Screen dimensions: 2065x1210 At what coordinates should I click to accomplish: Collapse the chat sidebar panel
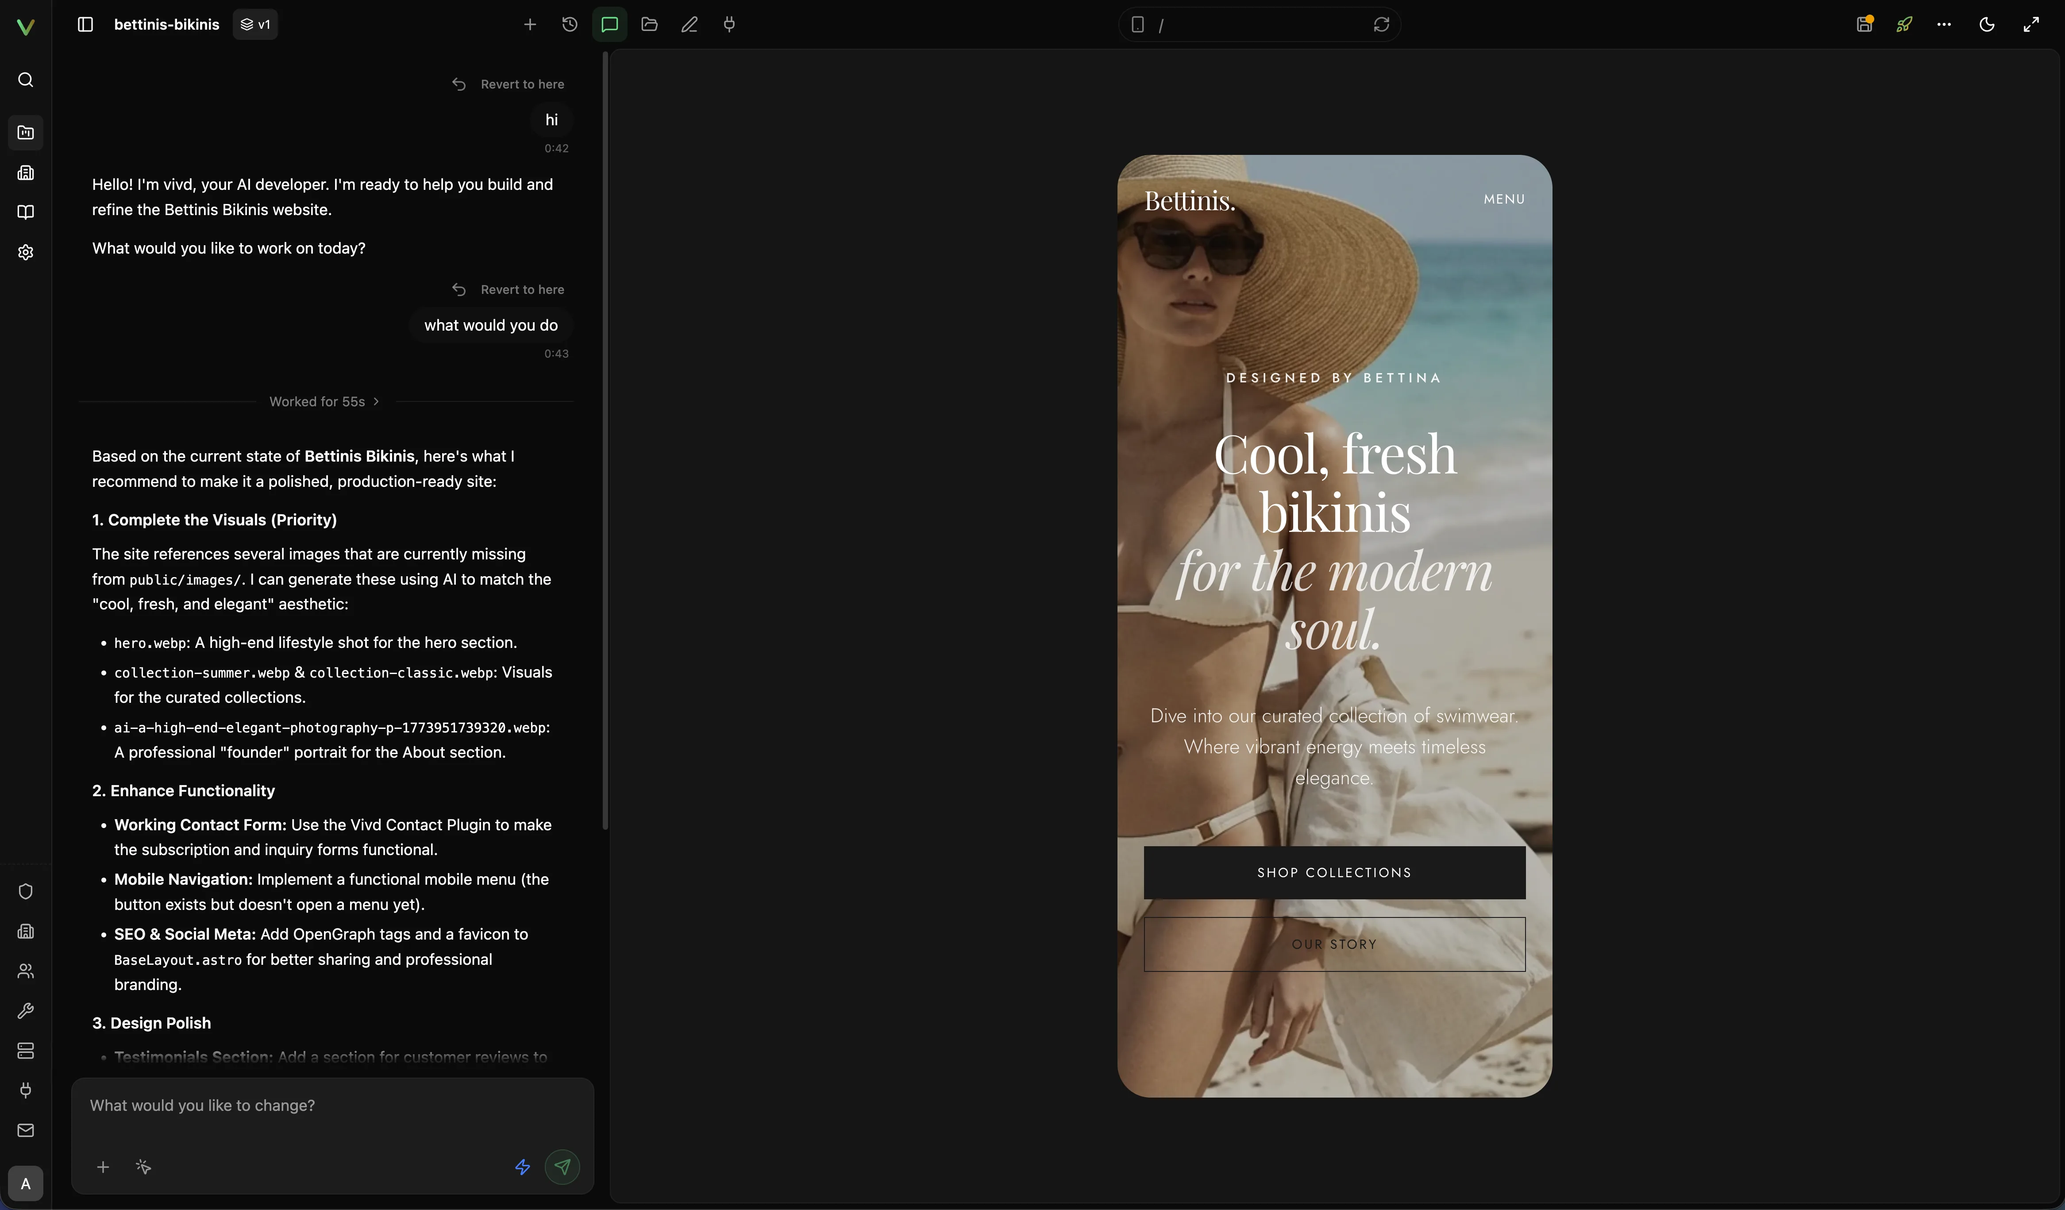85,25
